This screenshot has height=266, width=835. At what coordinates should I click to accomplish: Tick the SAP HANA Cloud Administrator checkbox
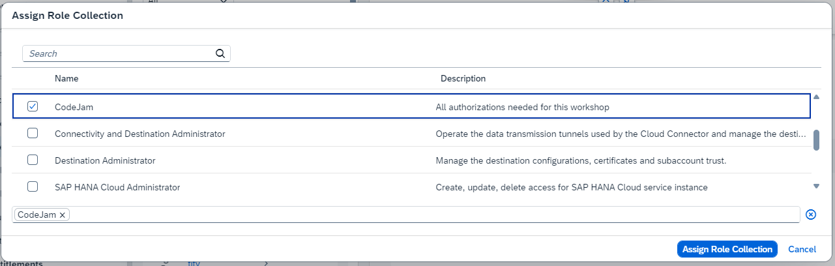coord(33,186)
